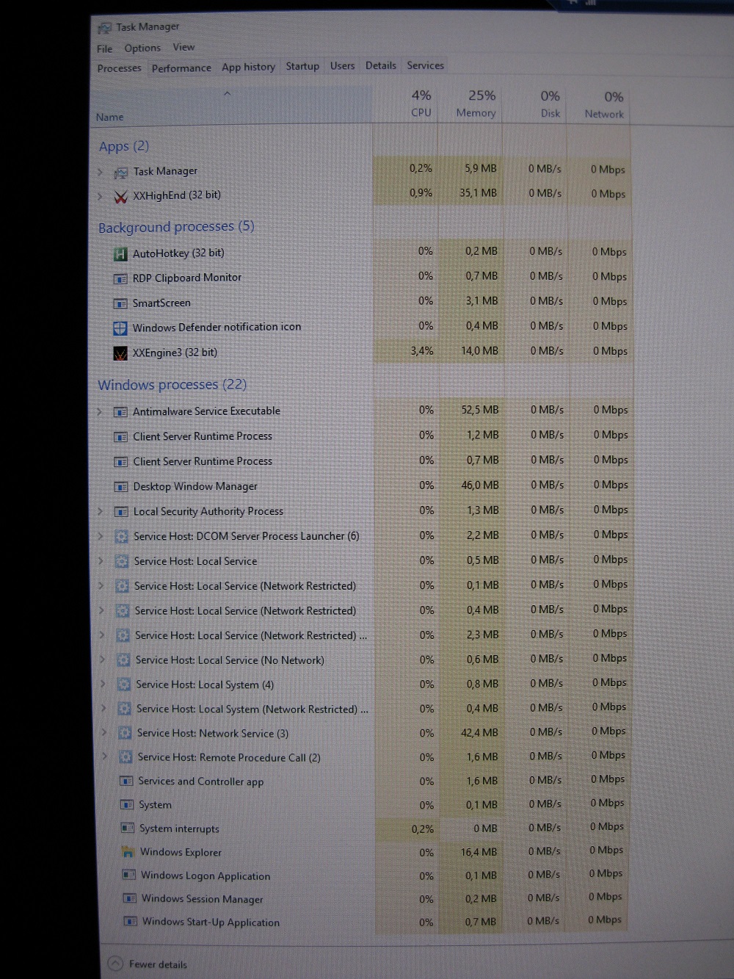Image resolution: width=734 pixels, height=979 pixels.
Task: Click the Local Security Authority Process icon
Action: (122, 512)
